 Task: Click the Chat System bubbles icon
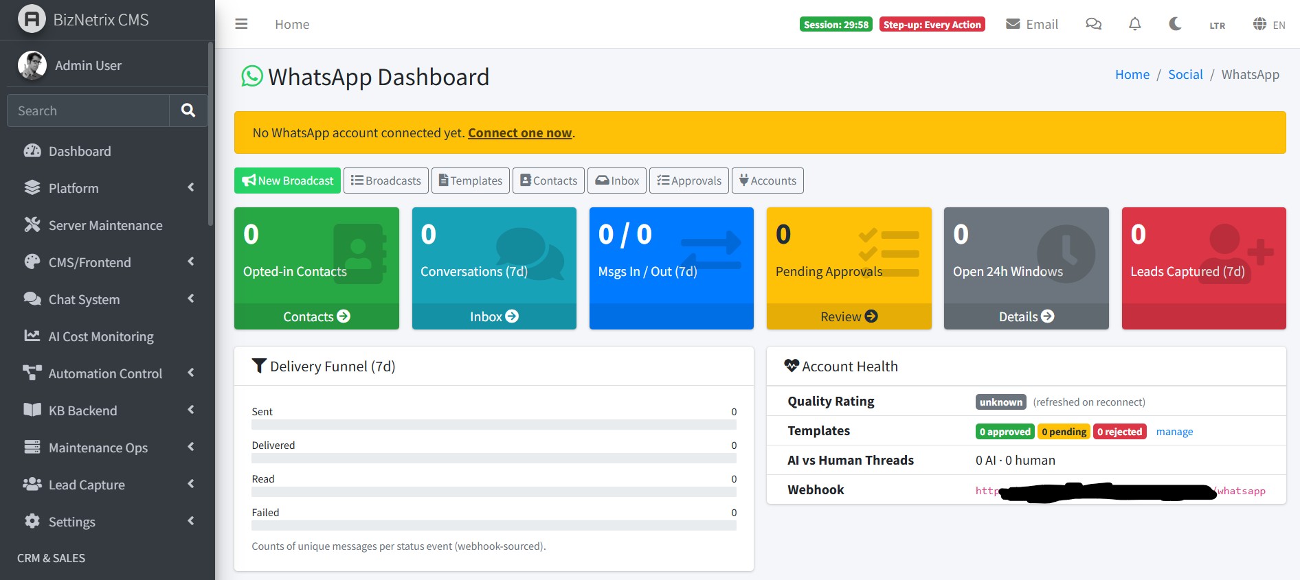pyautogui.click(x=32, y=299)
